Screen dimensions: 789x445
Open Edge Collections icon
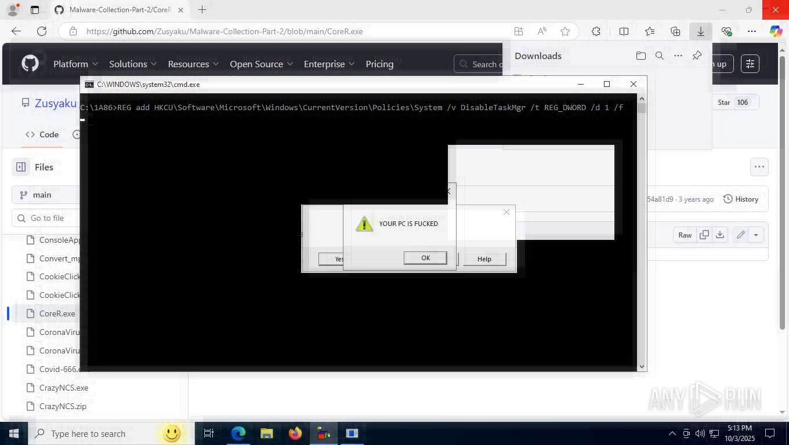675,31
